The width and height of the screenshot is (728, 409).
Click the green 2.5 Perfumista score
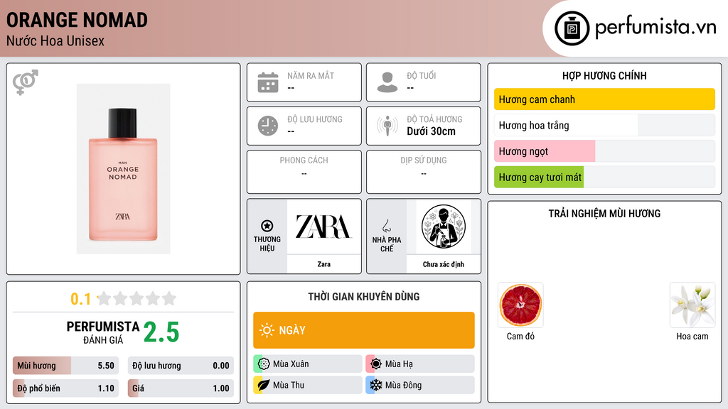(161, 332)
